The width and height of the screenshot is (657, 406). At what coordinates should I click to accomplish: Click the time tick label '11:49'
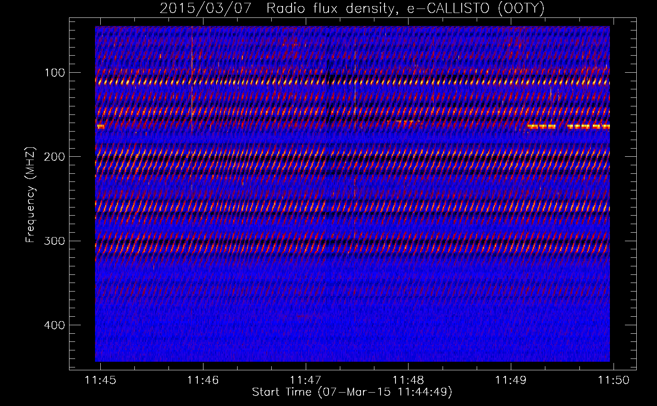[x=511, y=380]
